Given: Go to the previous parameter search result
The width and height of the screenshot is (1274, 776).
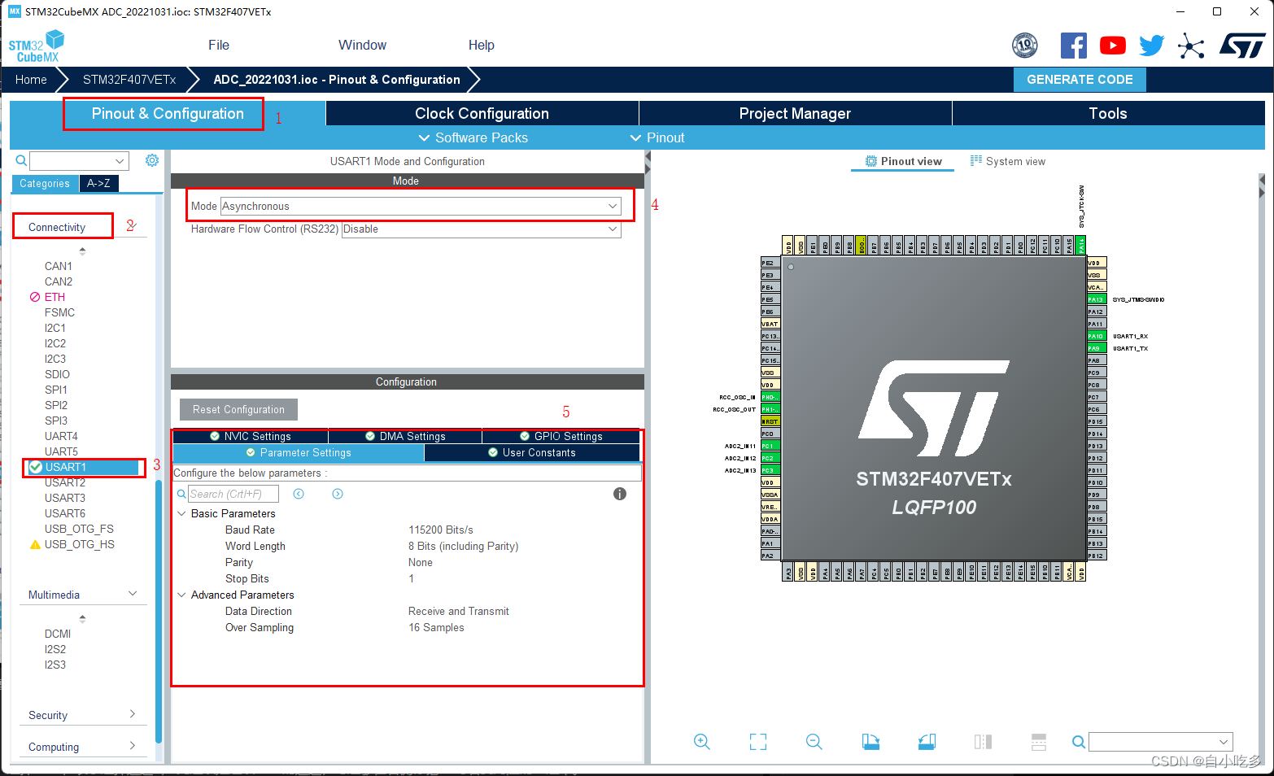Looking at the screenshot, I should coord(299,494).
